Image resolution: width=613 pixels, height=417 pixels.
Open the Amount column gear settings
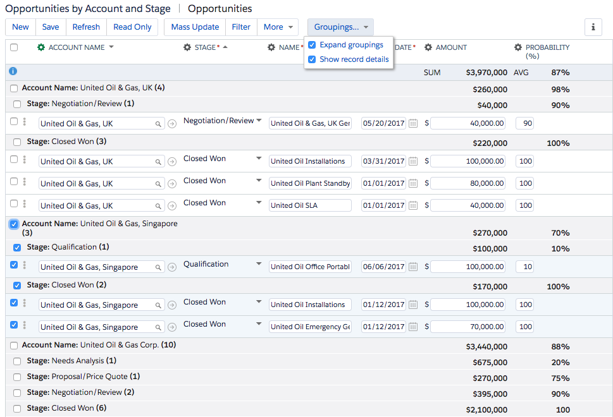tap(428, 47)
